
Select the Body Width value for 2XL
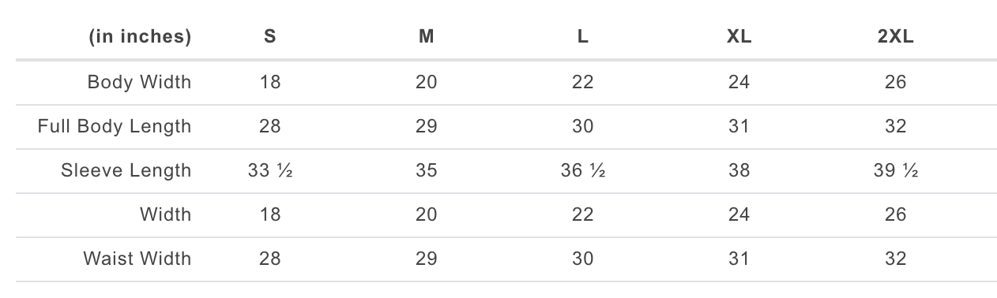tap(896, 82)
